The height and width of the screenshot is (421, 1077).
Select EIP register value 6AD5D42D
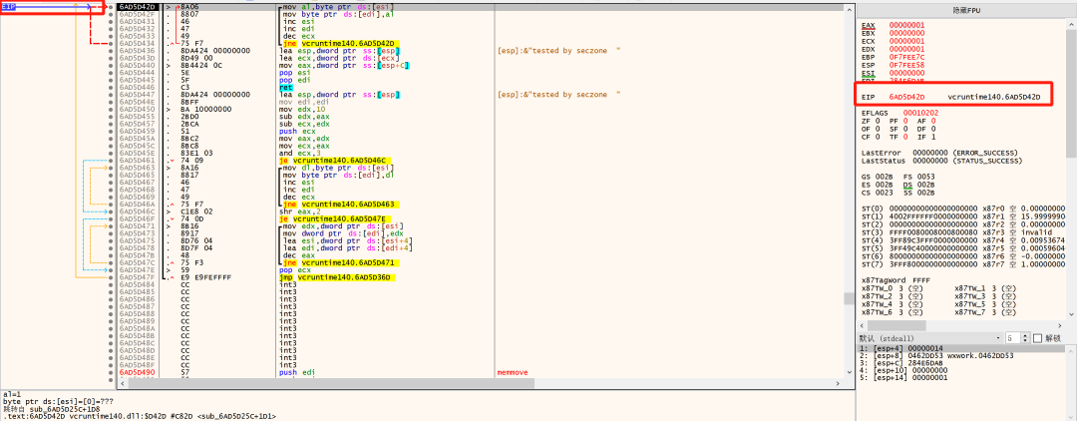tap(906, 97)
